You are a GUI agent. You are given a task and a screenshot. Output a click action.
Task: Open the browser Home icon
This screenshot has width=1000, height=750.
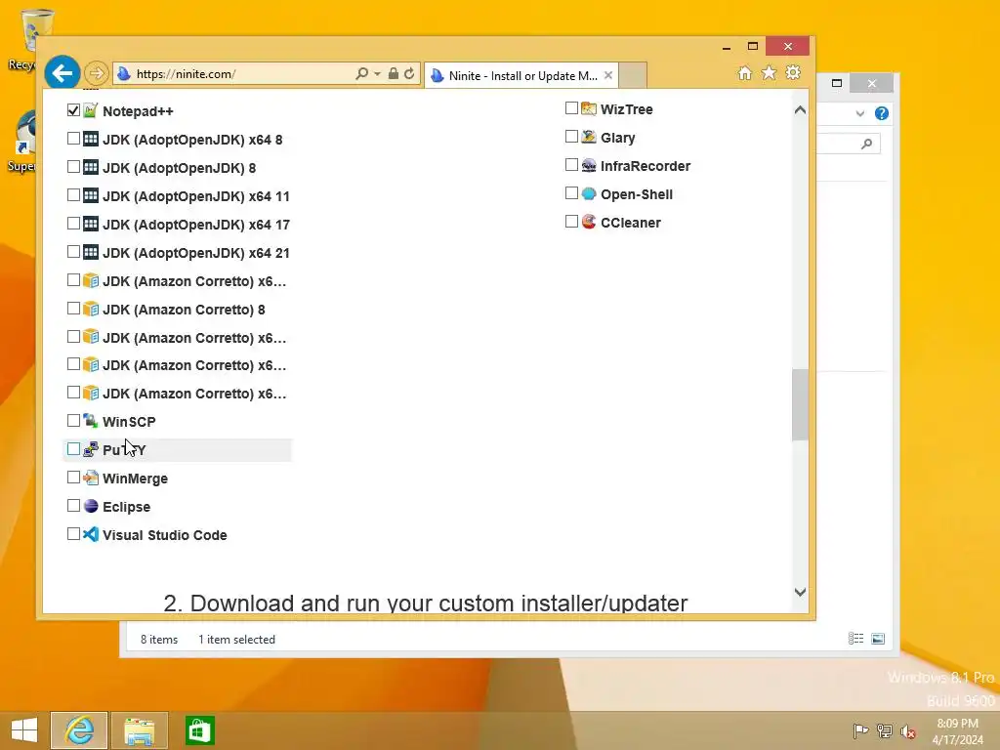pyautogui.click(x=745, y=73)
